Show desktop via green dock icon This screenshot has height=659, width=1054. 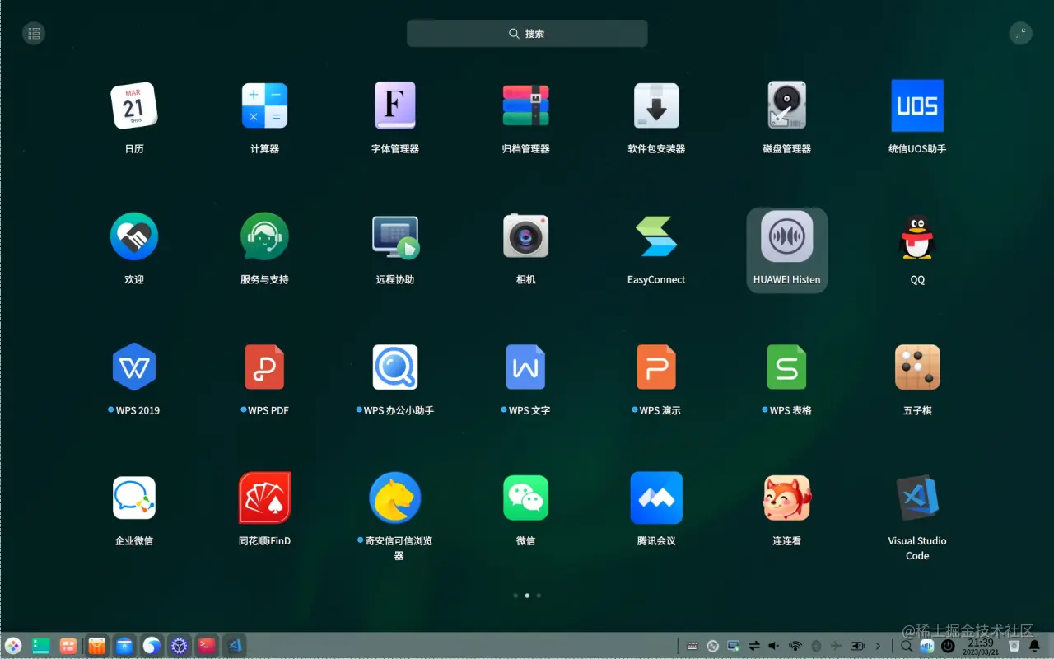(x=41, y=646)
